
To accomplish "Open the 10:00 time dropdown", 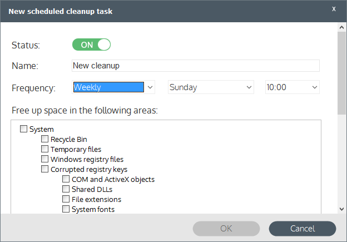I will [x=293, y=87].
